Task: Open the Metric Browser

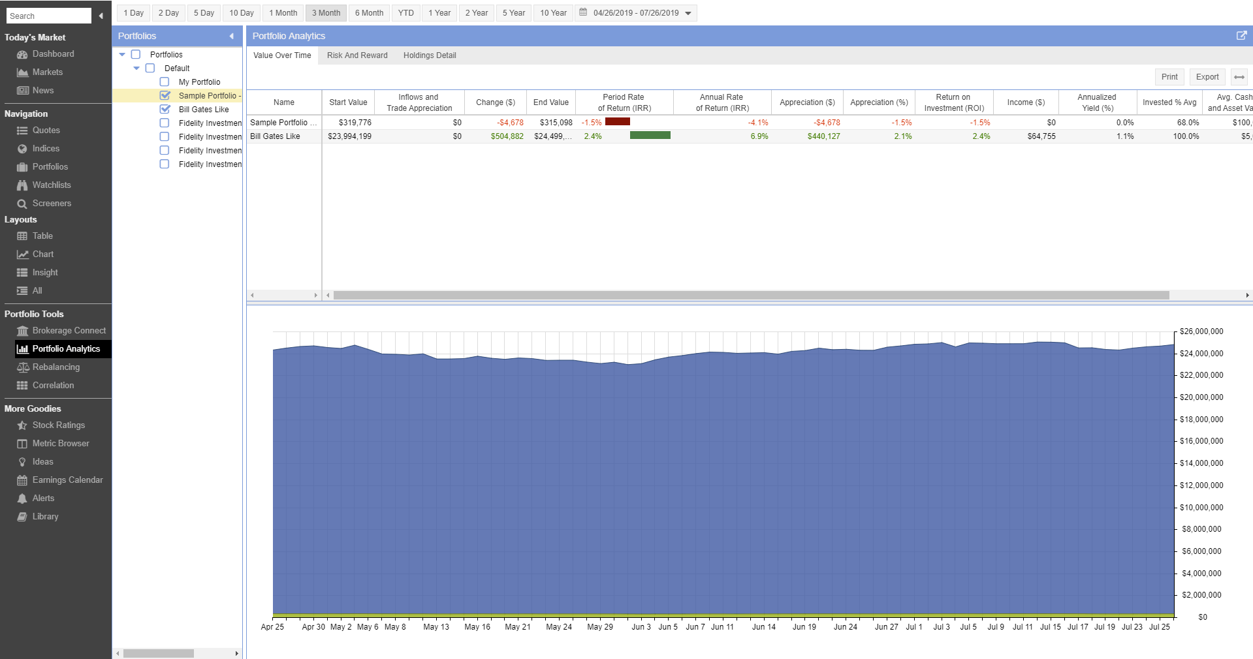Action: (x=61, y=443)
